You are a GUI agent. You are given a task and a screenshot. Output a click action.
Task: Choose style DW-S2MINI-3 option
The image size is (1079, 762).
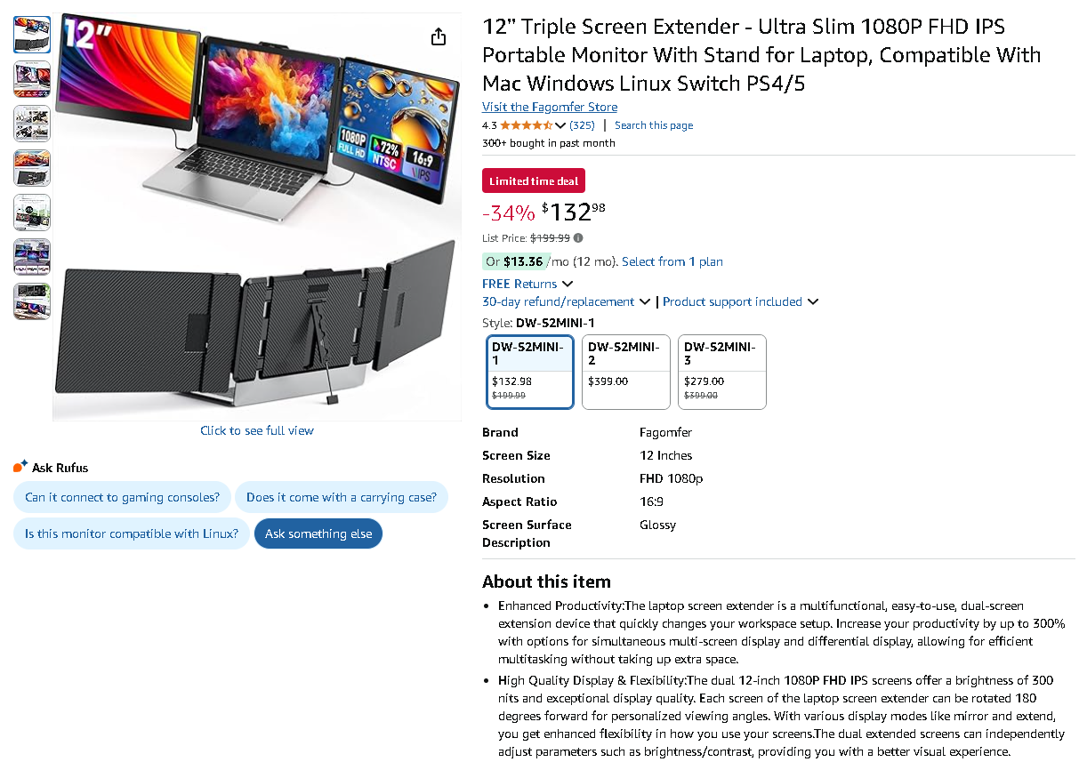click(722, 372)
